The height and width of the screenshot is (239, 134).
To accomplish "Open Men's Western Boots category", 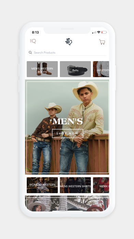I will click(42, 69).
